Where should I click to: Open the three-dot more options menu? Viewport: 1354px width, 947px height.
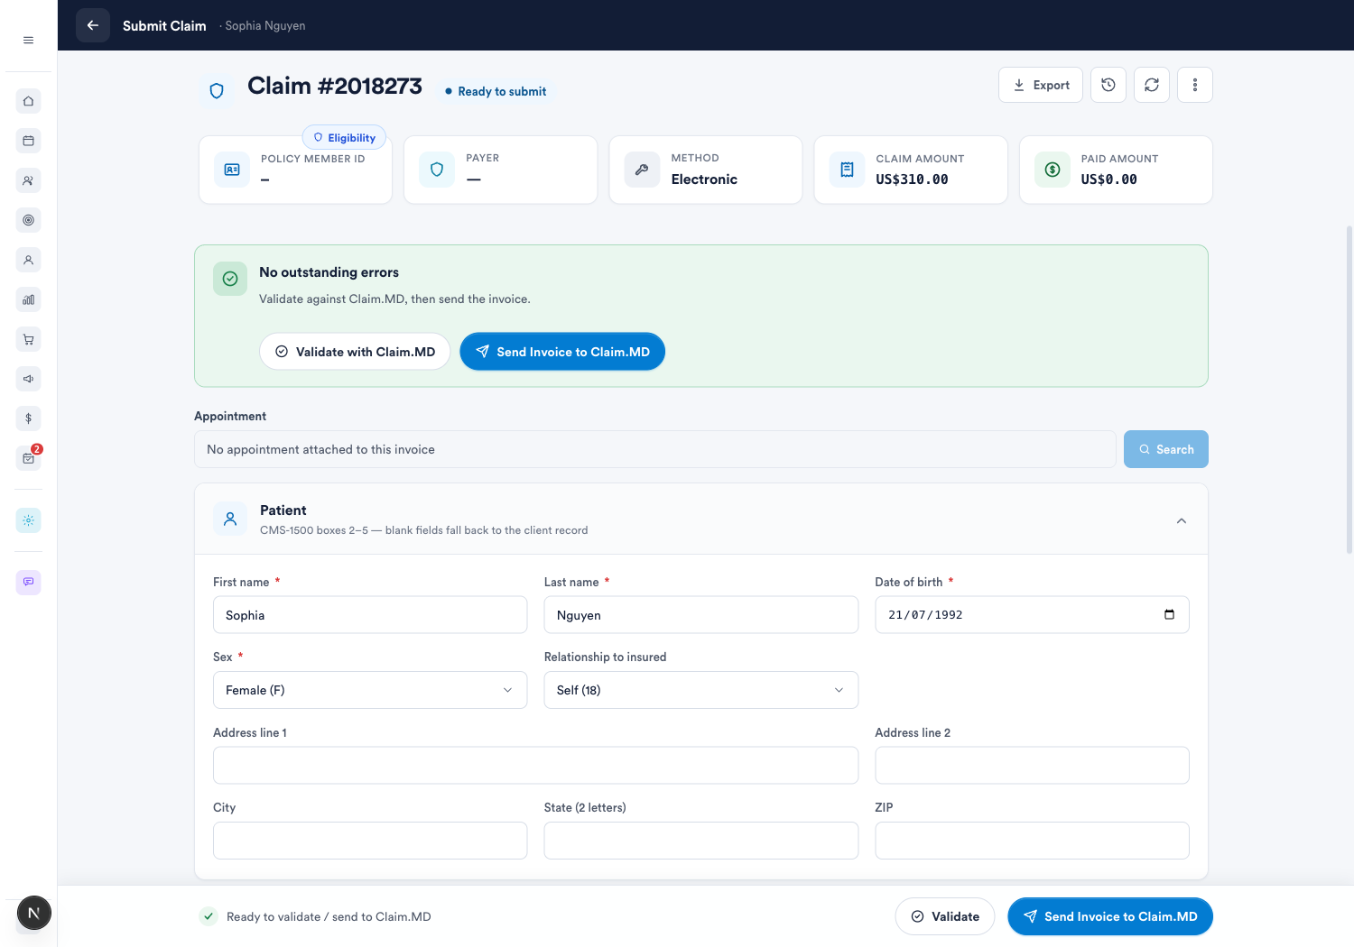[1195, 85]
